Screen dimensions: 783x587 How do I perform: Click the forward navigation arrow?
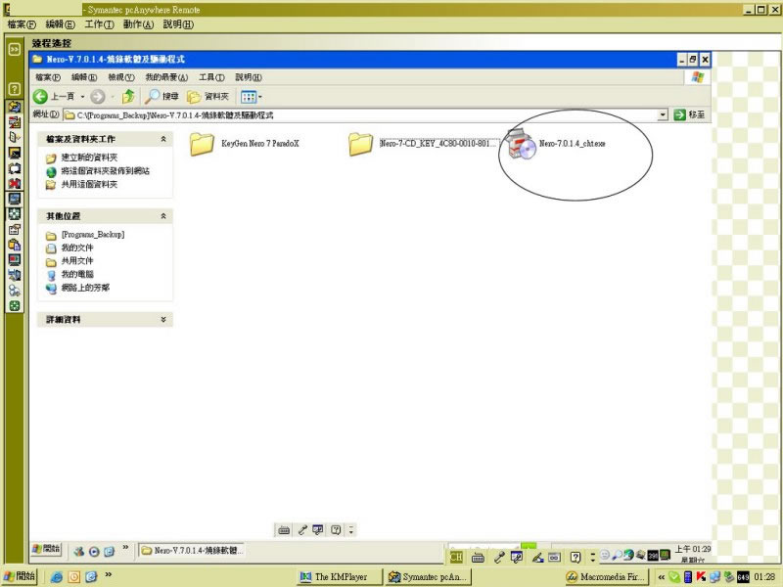97,96
